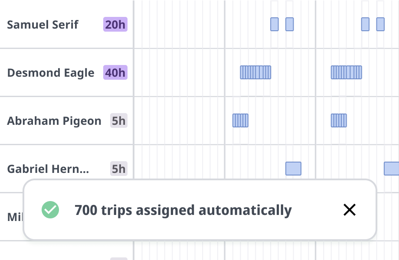The width and height of the screenshot is (399, 260).
Task: Click the green success checkmark icon
Action: (50, 210)
